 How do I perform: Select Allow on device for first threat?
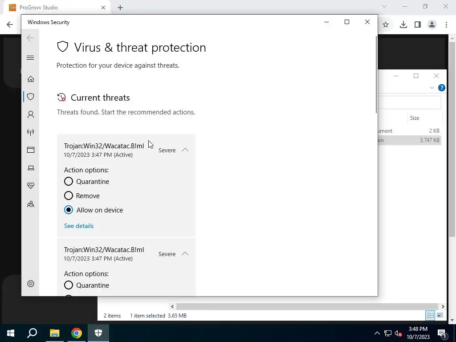pyautogui.click(x=68, y=210)
